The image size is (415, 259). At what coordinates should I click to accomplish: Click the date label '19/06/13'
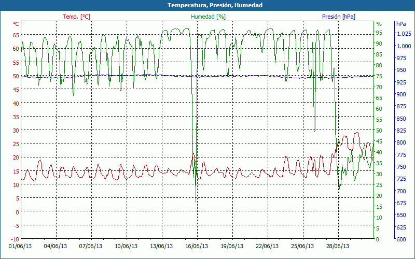(232, 247)
